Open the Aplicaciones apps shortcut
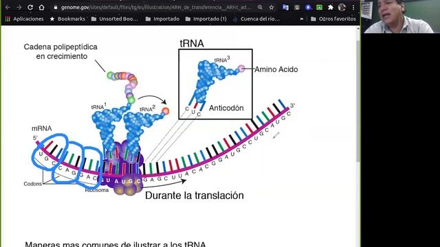 tap(25, 19)
